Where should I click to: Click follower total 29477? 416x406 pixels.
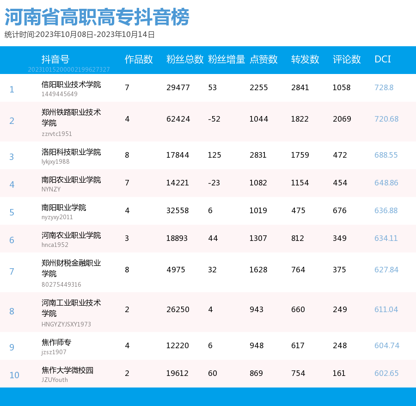click(178, 87)
